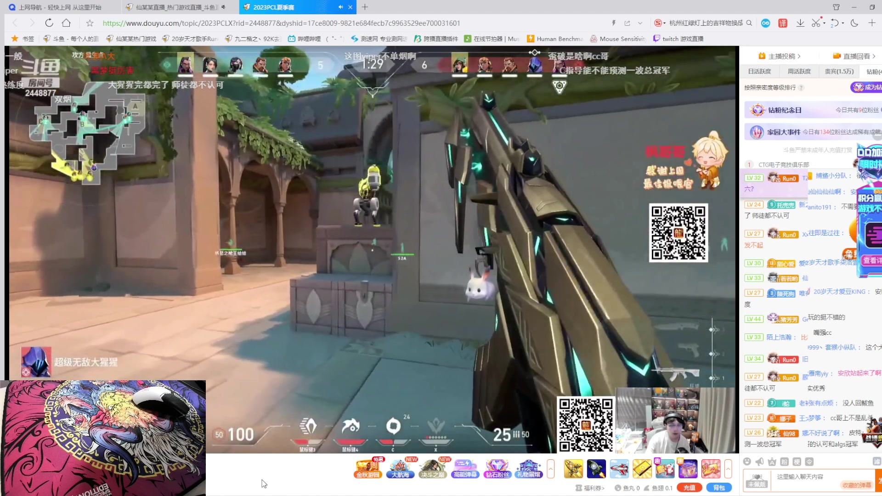Expand the activity icons chevron panel
Image resolution: width=882 pixels, height=496 pixels.
pos(550,468)
